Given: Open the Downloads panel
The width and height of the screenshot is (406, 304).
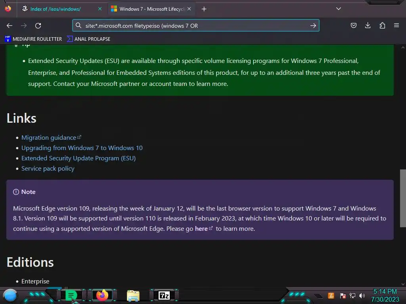Looking at the screenshot, I should pos(368,25).
